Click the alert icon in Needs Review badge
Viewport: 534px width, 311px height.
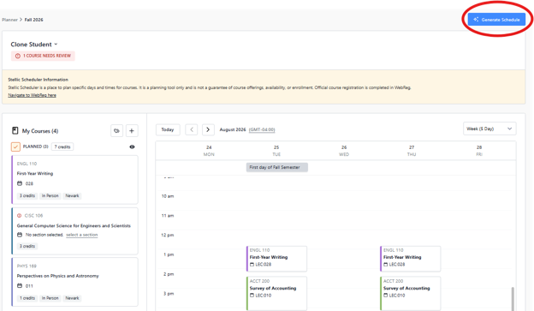(x=18, y=56)
